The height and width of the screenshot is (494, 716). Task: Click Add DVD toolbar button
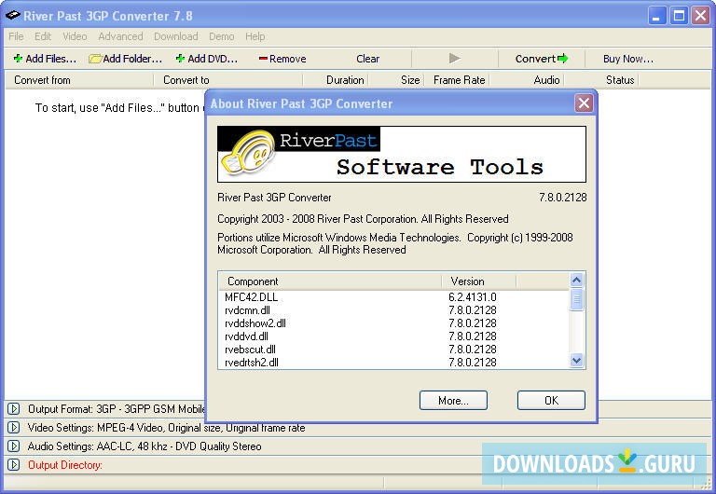point(207,59)
